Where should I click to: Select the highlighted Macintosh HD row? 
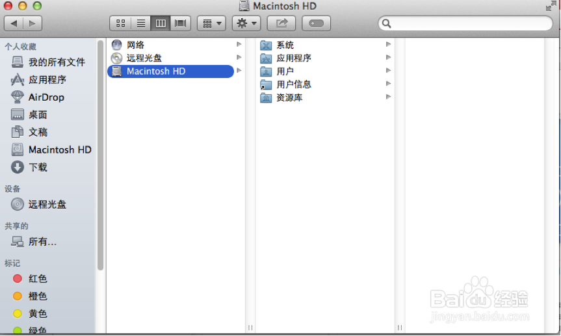171,71
